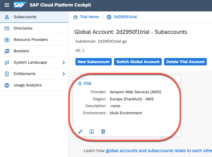The height and width of the screenshot is (157, 212).
Task: Click the SAP logo
Action: 20,5
